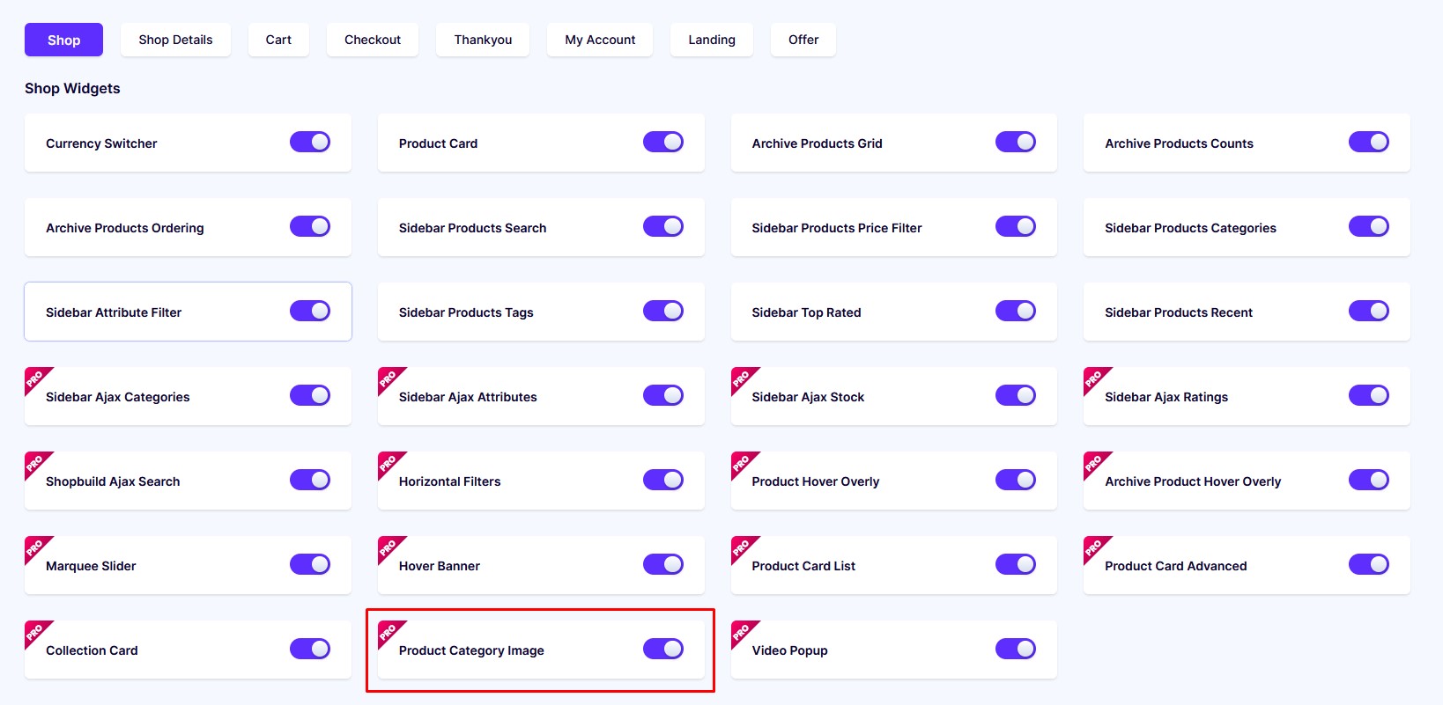Click PRO badge on Product Category Image
The width and height of the screenshot is (1443, 705).
tap(388, 632)
